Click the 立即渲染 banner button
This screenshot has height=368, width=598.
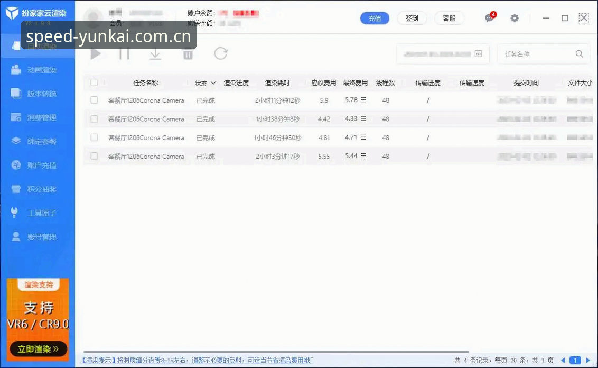[38, 349]
